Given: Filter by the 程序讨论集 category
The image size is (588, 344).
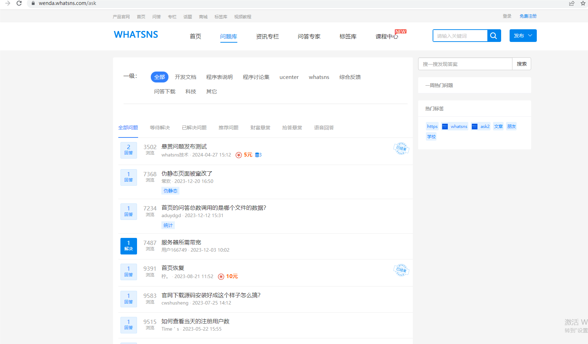Looking at the screenshot, I should tap(256, 77).
